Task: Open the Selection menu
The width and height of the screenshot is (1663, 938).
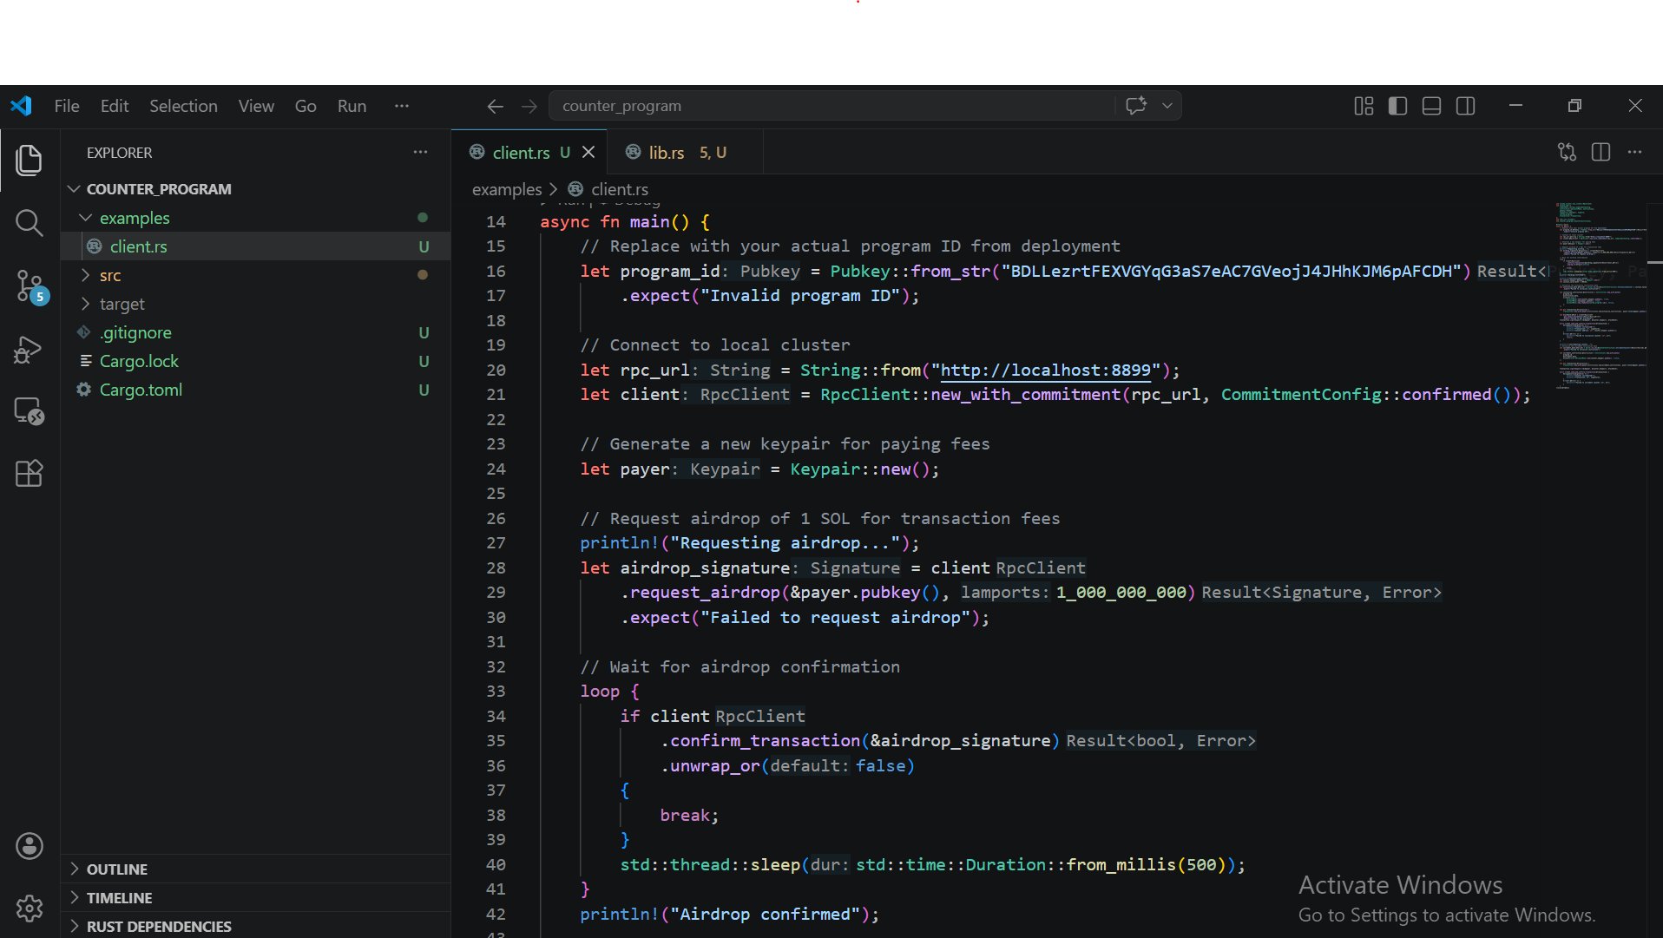Action: point(183,106)
